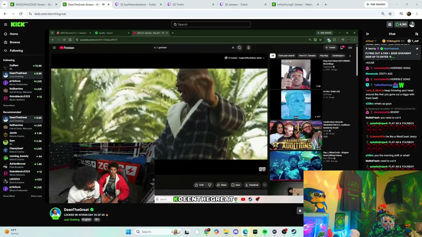This screenshot has height=237, width=422.
Task: Open Cuffem channel in Following list
Action: coord(22,67)
